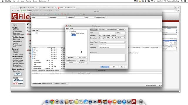The width and height of the screenshot is (188, 105).
Task: Click the Comments text area
Action: 108,58
